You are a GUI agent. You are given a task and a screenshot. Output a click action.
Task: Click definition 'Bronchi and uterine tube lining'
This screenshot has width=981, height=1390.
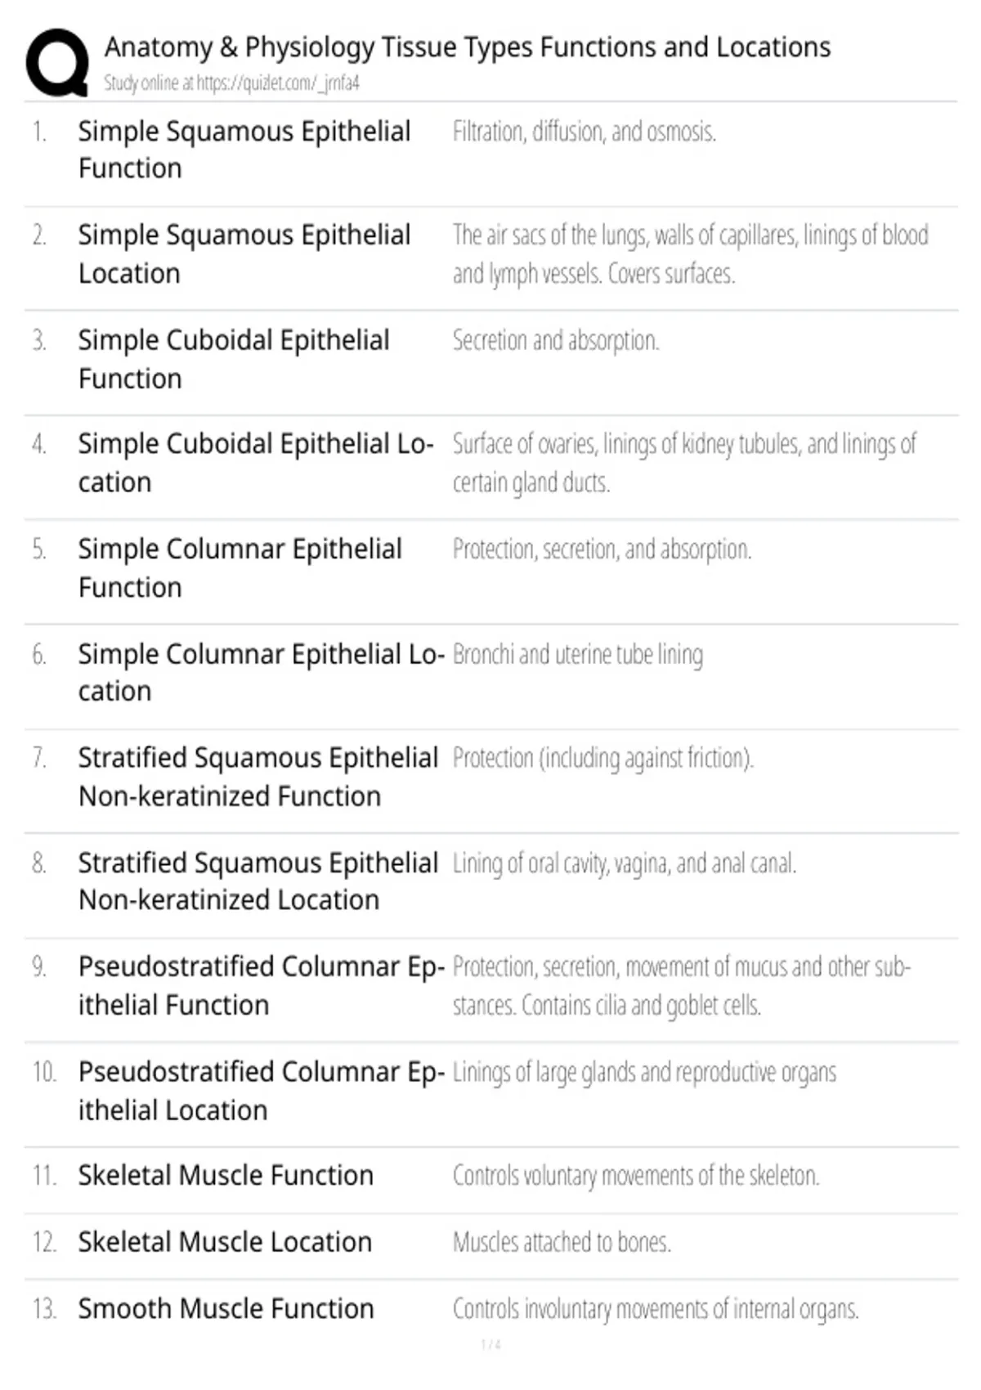(x=578, y=655)
